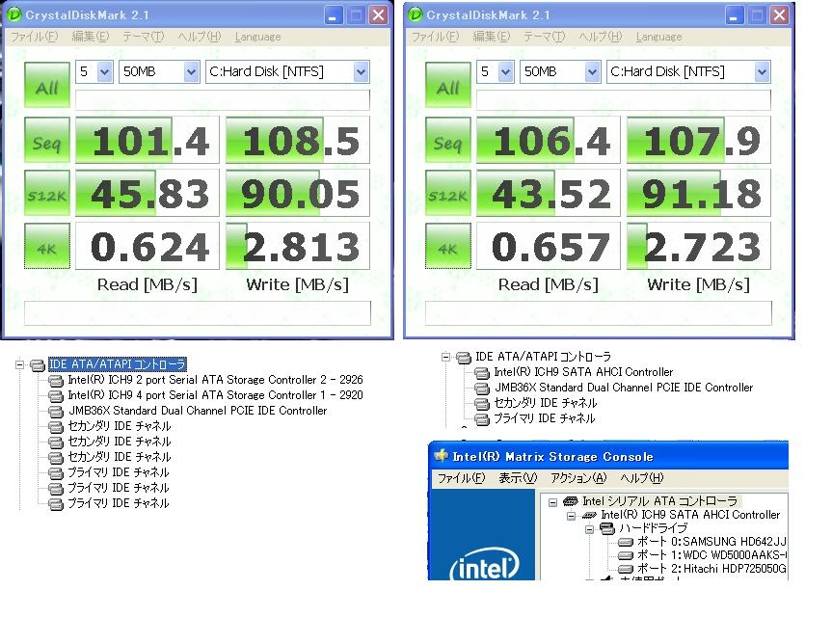This screenshot has height=617, width=832.
Task: Click drive icon beside ポート 0 SAMSUNG
Action: (626, 542)
